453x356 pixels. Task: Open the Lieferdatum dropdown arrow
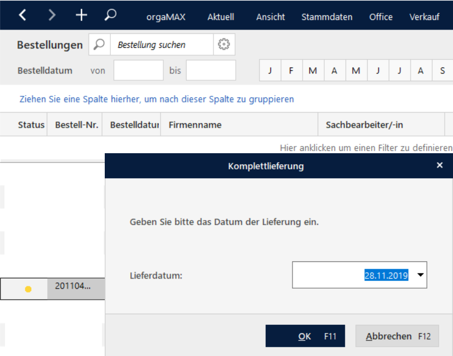click(x=420, y=275)
